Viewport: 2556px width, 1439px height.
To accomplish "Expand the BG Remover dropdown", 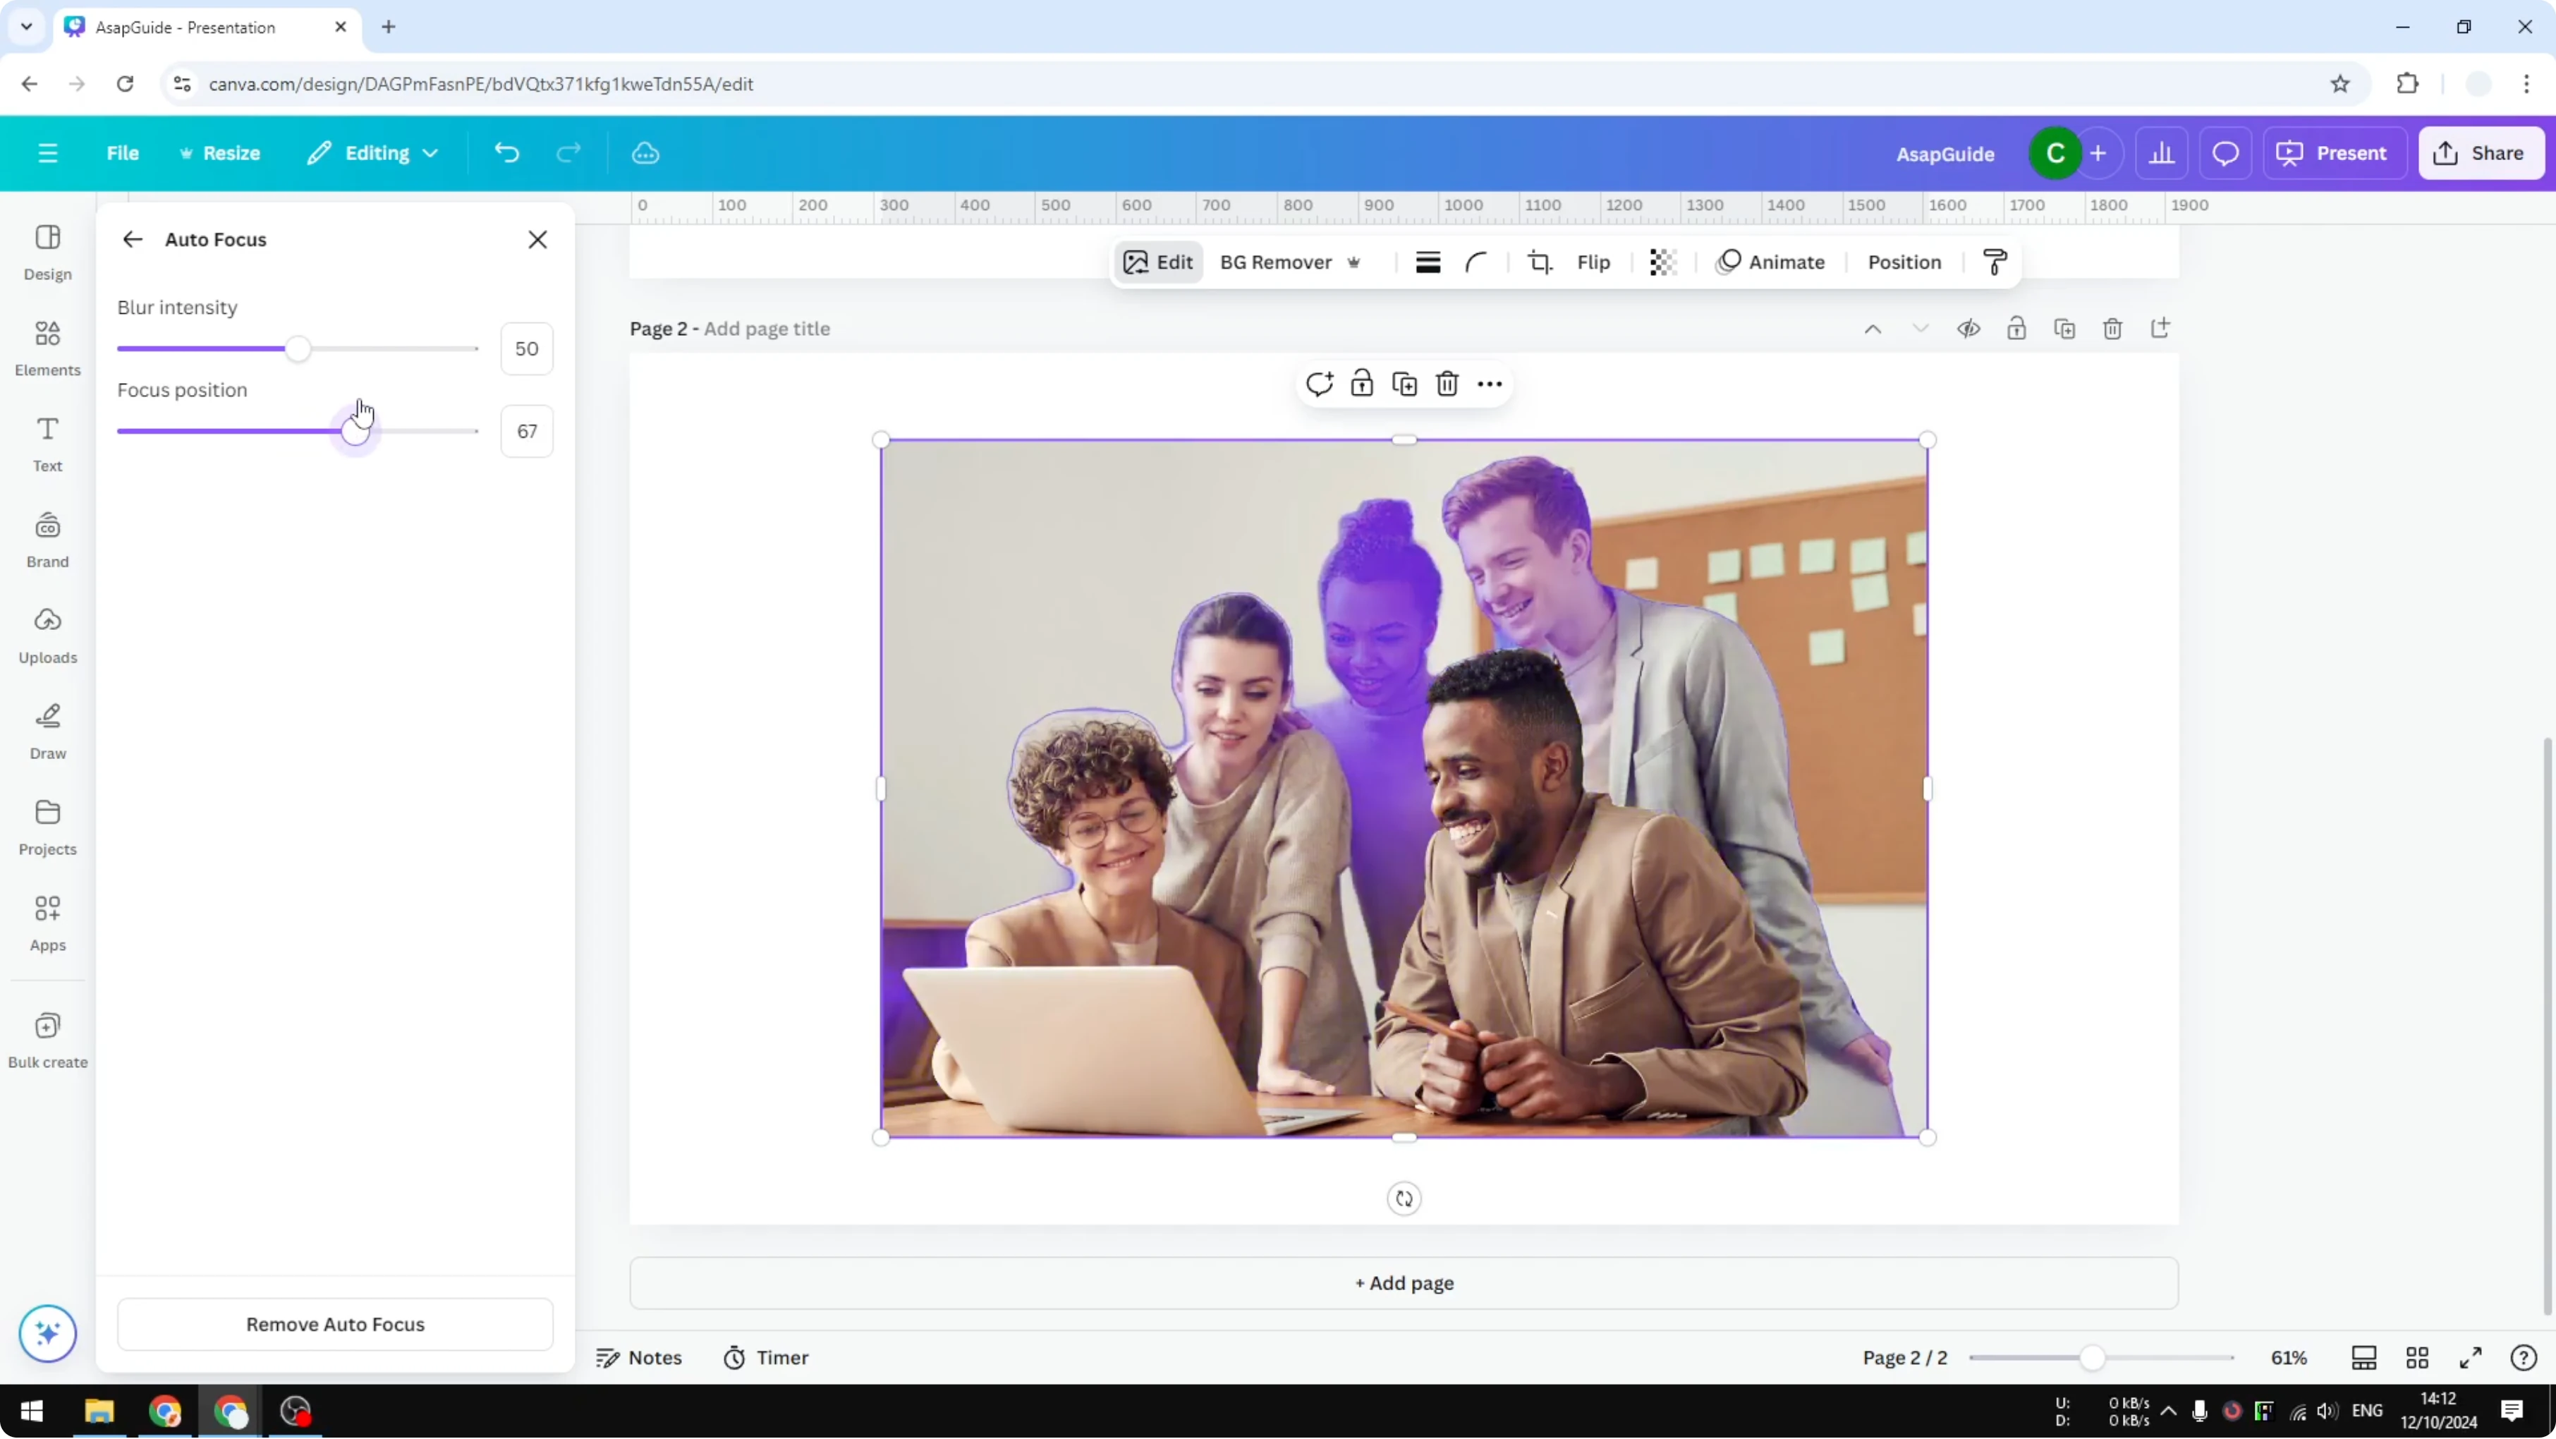I will pyautogui.click(x=1356, y=262).
